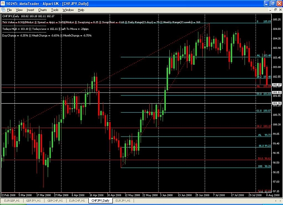Screen dimensions: 283x205
Task: Click the 97.15 price scale value
Action: tap(277, 191)
